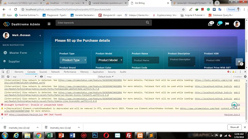Screen dimensions: 248x139
Task: Toggle the DevTools device toolbar icon
Action: pyautogui.click(x=9, y=72)
